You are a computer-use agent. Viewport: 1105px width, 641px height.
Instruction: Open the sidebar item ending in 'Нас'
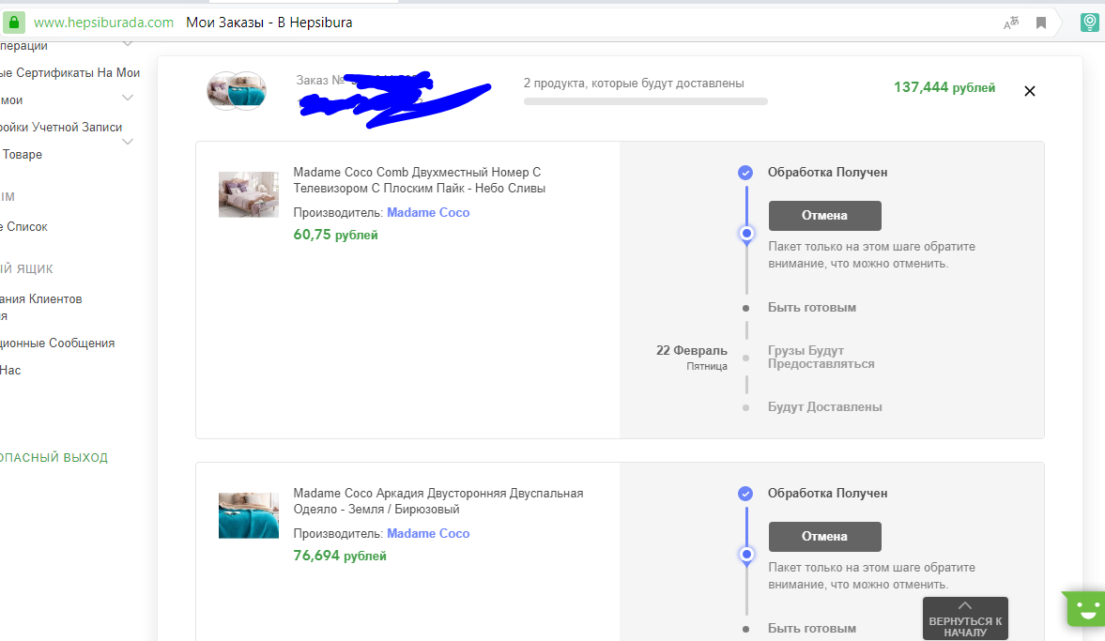[10, 371]
